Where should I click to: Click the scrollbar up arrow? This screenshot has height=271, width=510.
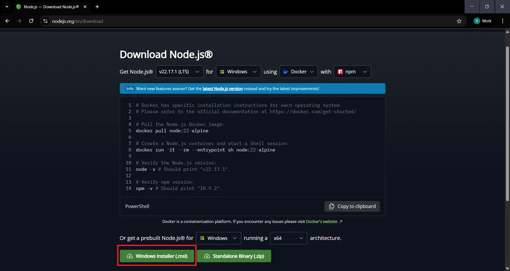tap(507, 32)
